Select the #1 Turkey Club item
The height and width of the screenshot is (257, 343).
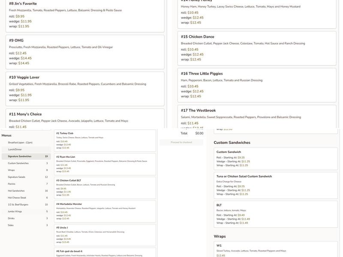click(105, 140)
